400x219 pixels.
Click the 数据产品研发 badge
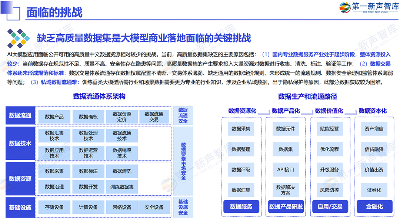coord(286,206)
